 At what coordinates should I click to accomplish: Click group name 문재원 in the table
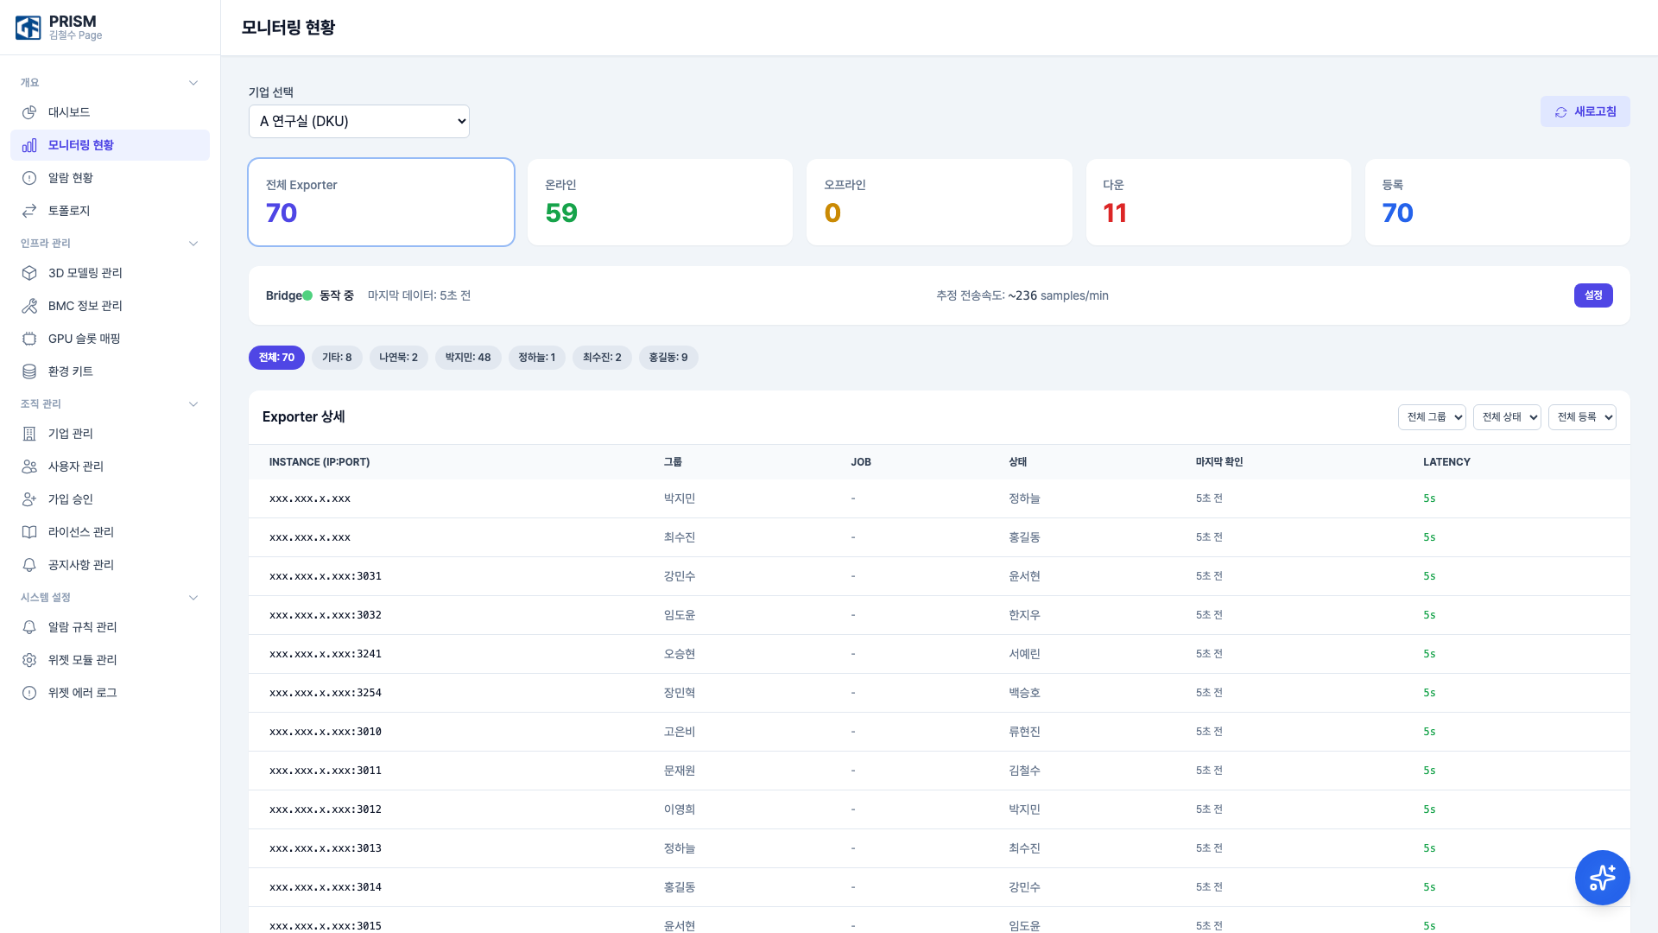point(680,771)
